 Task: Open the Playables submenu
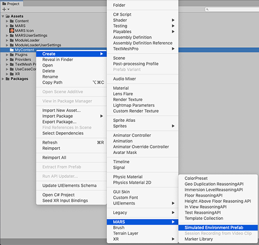[143, 32]
